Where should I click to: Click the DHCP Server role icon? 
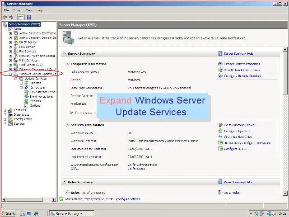point(16,42)
